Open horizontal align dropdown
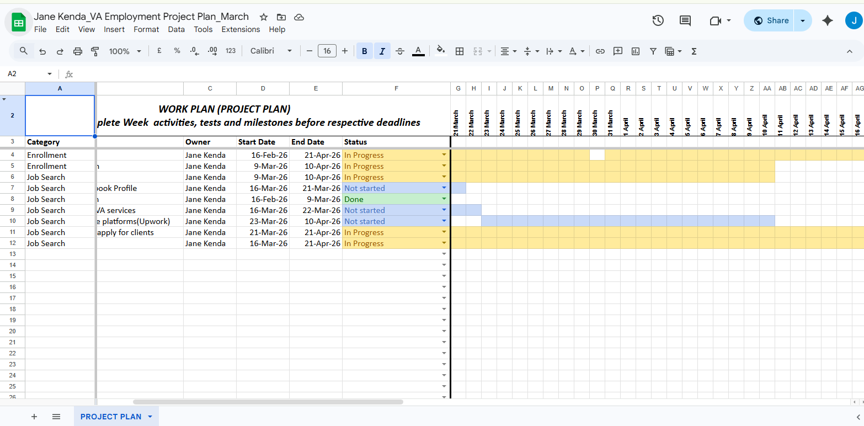This screenshot has width=864, height=426. pos(508,51)
